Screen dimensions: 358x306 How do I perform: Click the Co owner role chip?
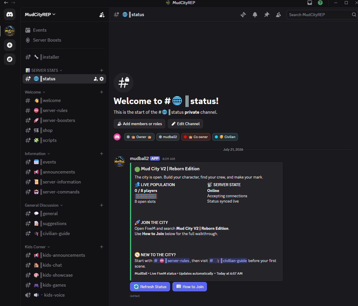(x=196, y=137)
